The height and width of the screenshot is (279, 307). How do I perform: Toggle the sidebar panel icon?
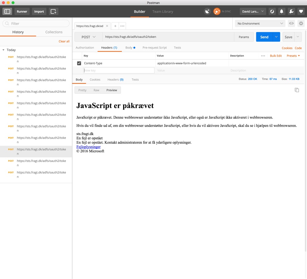click(x=7, y=11)
